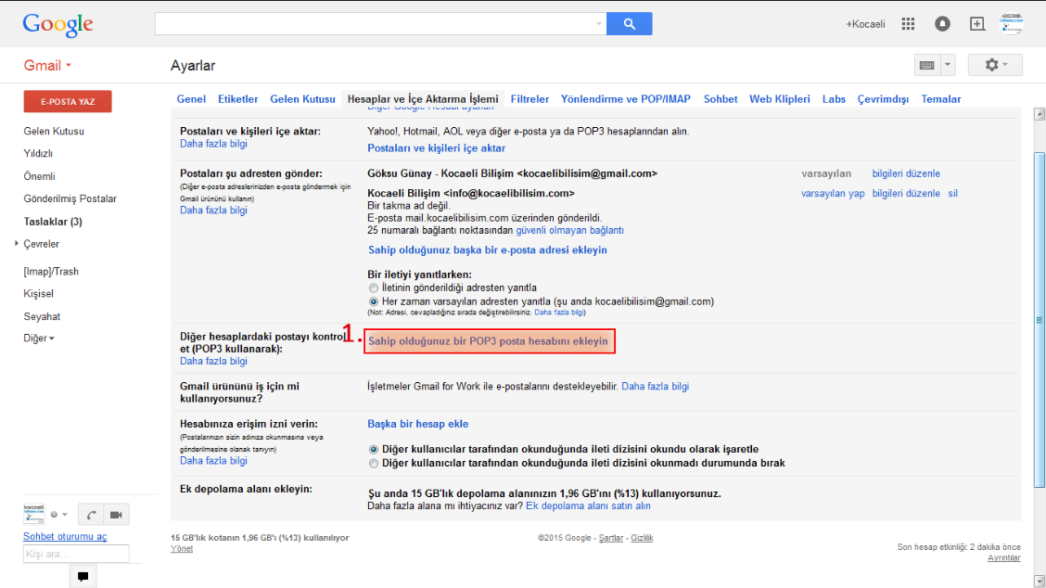Open the Kişisel label
This screenshot has height=588, width=1046.
pos(38,294)
